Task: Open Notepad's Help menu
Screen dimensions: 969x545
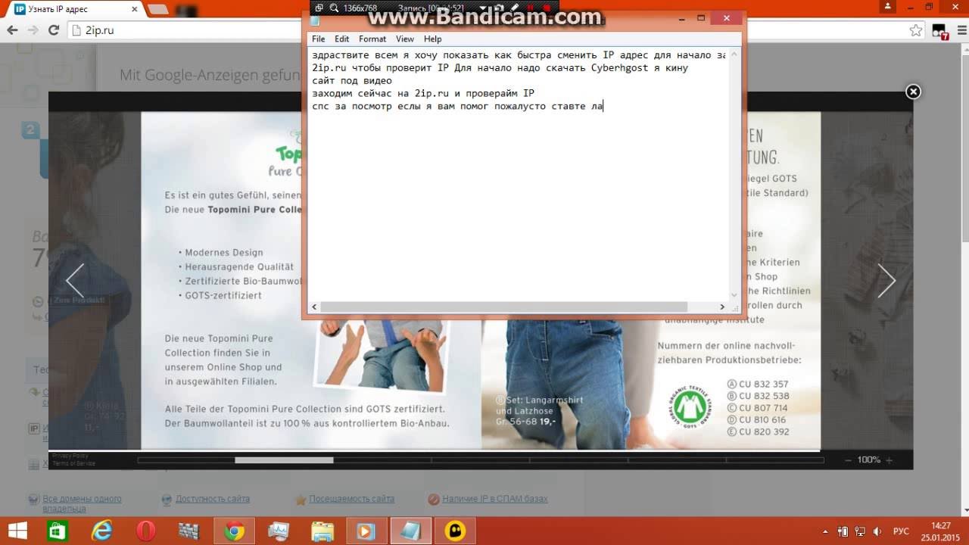Action: 432,39
